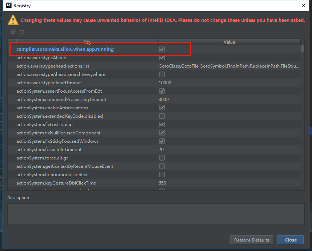
Task: Uncheck compiler.automake.allow.when.app.running
Action: pyautogui.click(x=162, y=49)
